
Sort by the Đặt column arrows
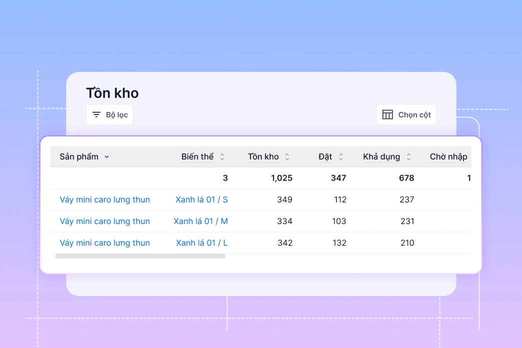[x=340, y=157]
